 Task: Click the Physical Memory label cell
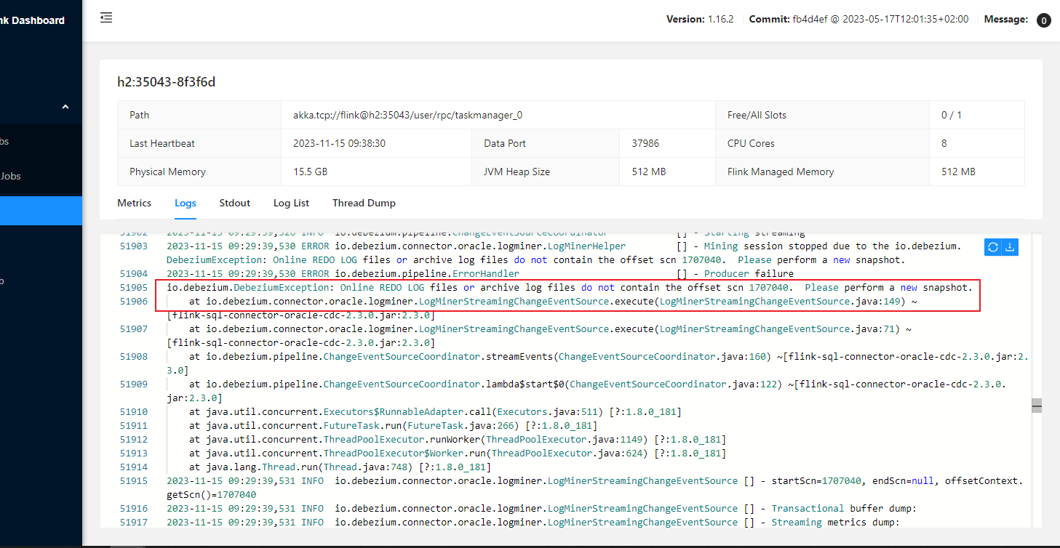(199, 172)
